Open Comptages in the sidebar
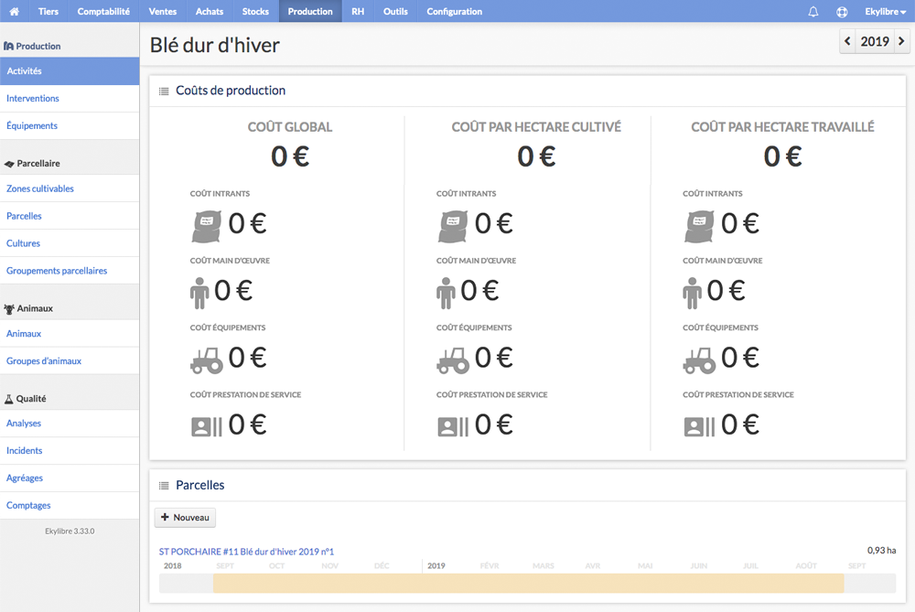The image size is (915, 612). point(70,506)
